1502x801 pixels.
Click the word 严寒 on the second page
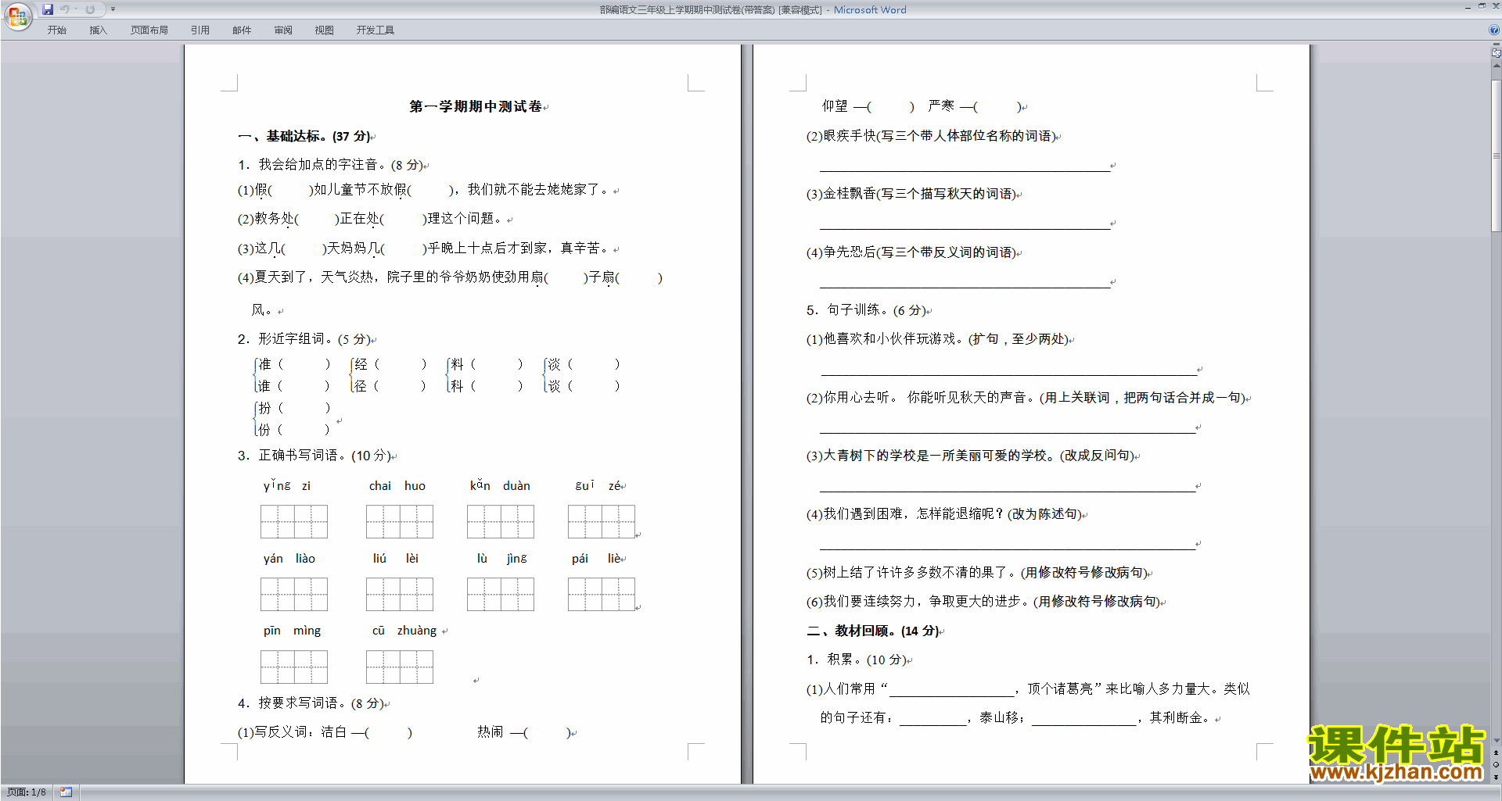tap(941, 106)
